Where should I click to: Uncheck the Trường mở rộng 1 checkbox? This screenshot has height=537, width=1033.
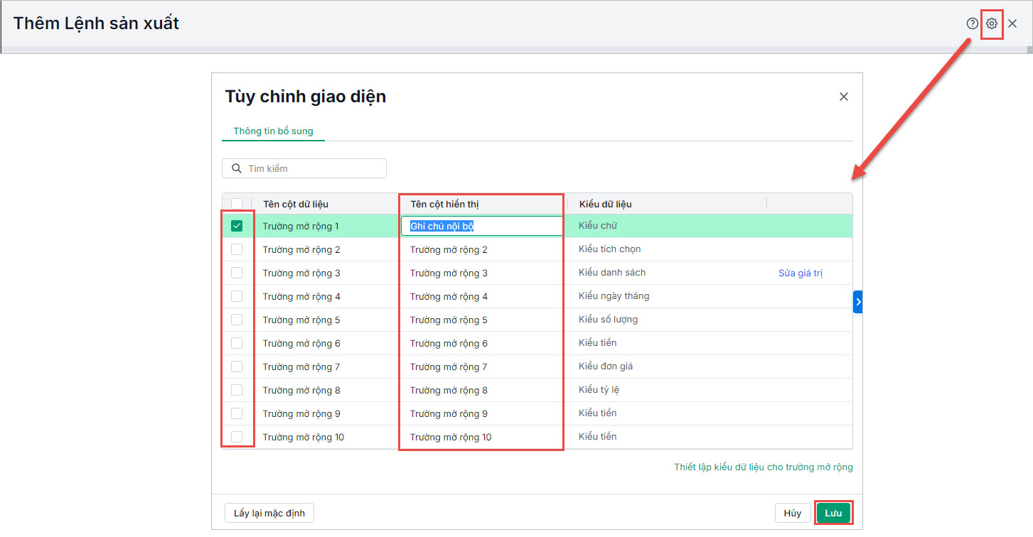coord(237,226)
